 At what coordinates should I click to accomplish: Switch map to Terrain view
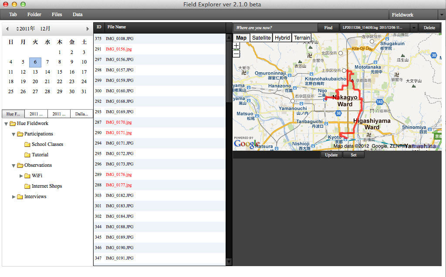click(302, 38)
